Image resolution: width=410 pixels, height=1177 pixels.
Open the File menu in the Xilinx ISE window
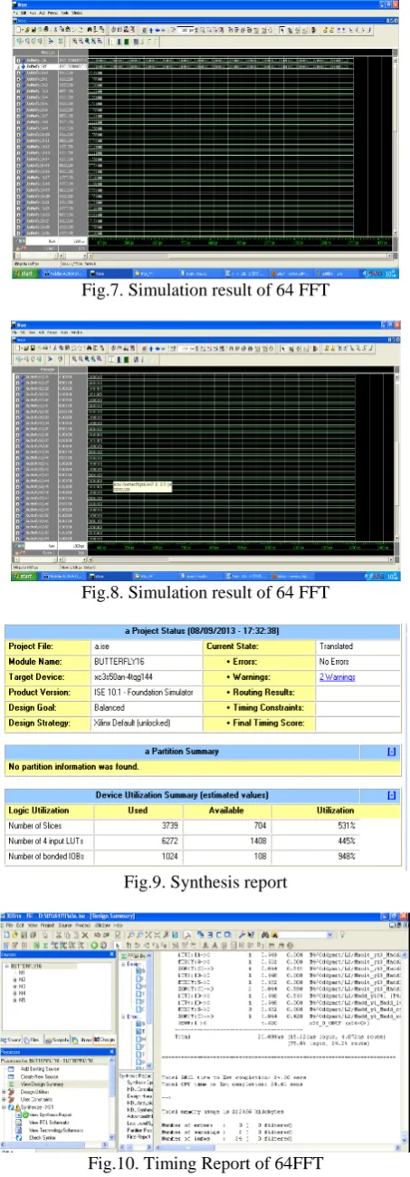[8, 925]
